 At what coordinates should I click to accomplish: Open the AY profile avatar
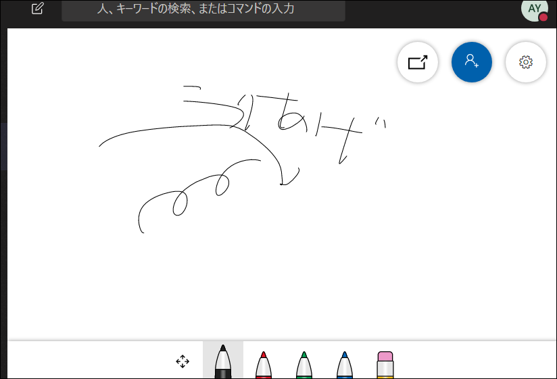coord(534,10)
